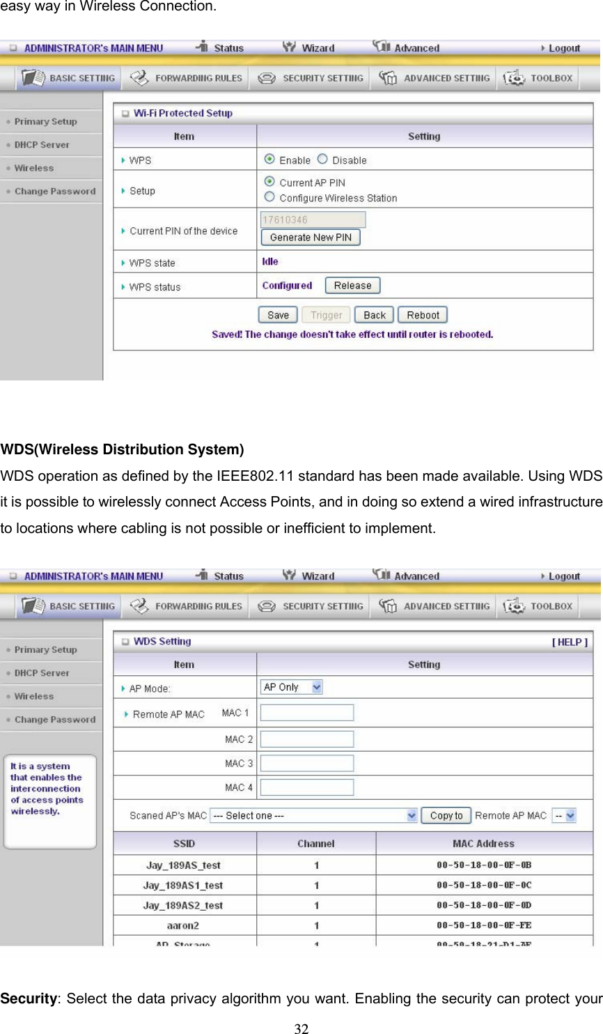This screenshot has width=603, height=1034.
Task: Open the Advanced Setting section
Action: [433, 77]
